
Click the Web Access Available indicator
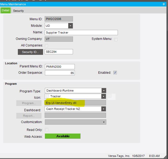[63, 136]
